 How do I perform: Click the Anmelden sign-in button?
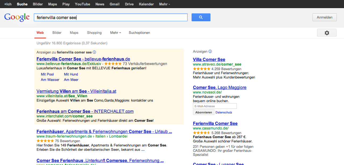coord(324,17)
